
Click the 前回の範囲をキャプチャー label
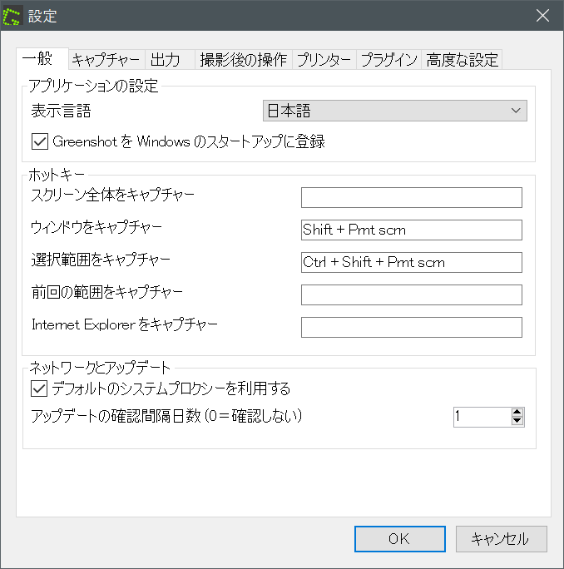tap(107, 292)
